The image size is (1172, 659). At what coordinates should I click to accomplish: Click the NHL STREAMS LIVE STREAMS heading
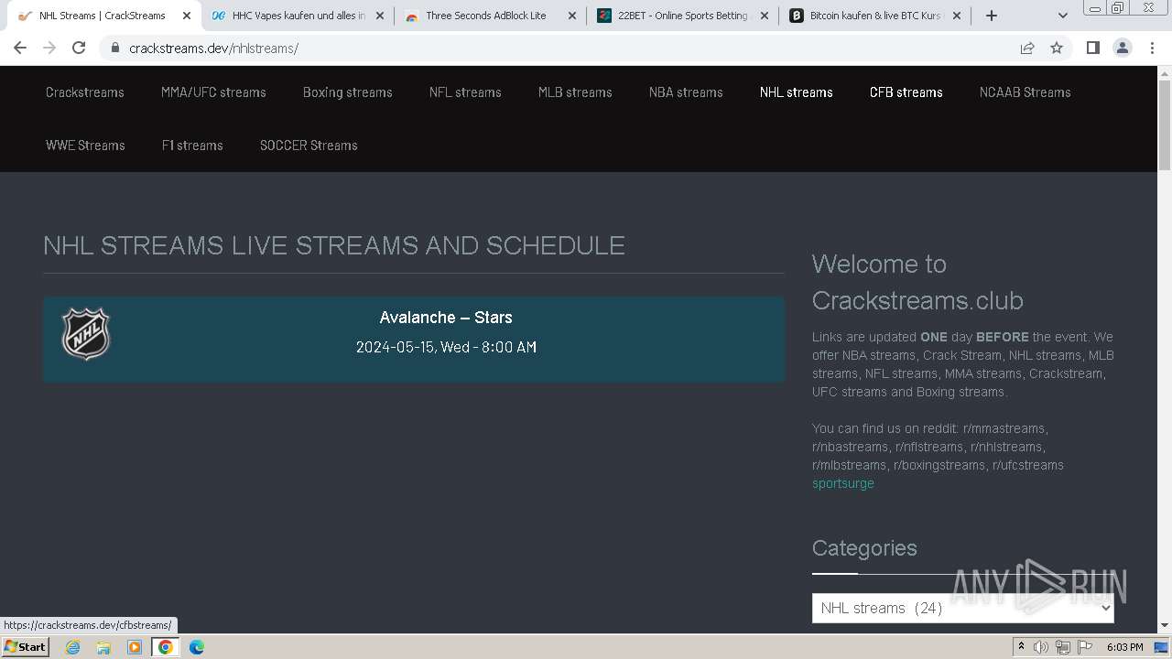334,245
